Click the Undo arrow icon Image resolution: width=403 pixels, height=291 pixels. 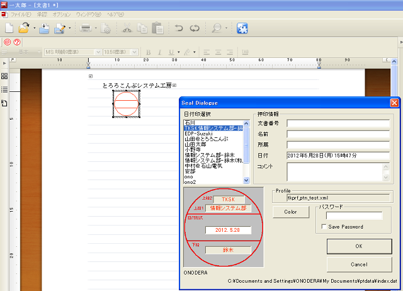[179, 28]
